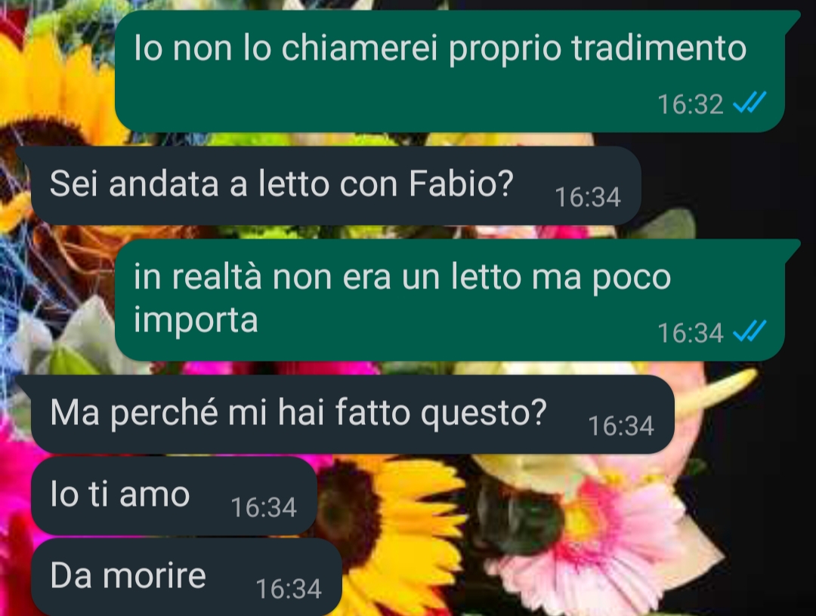Tap the yellow sunflower wallpaper beside "Da morire"
Screen dimensions: 816x616
[395, 535]
